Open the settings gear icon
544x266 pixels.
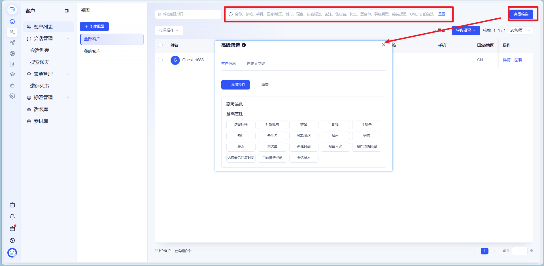(12, 96)
